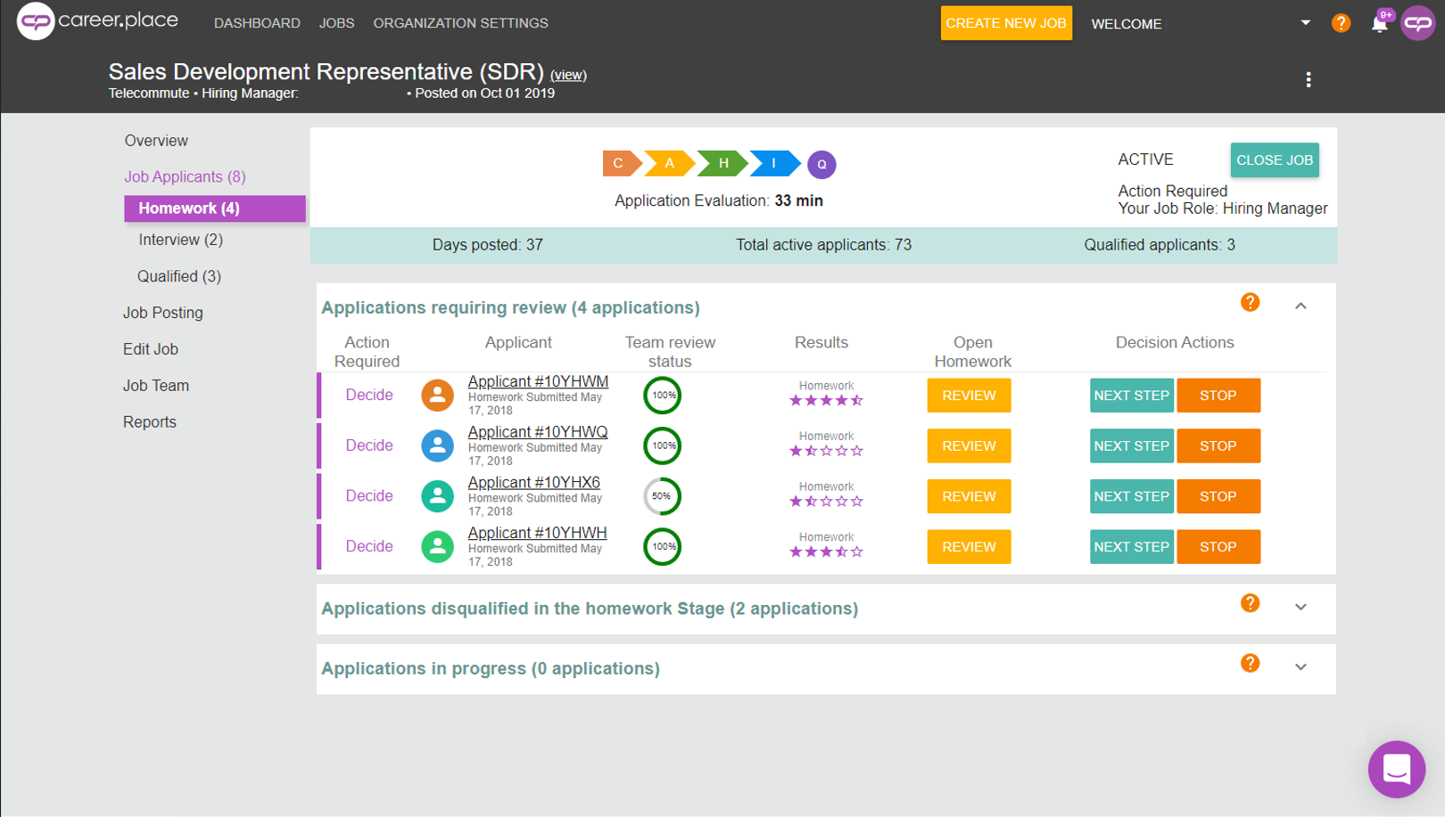Move Applicant #10YHWM to Next Step
Viewport: 1445px width, 817px height.
[x=1131, y=396]
